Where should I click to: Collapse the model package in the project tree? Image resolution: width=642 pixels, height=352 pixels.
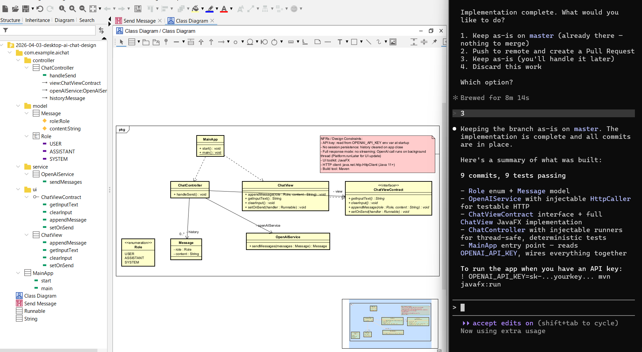point(18,106)
